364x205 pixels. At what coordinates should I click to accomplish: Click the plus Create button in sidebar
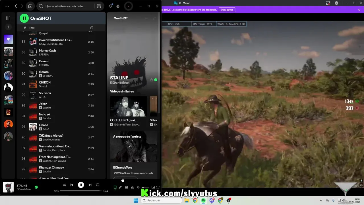coord(8,27)
